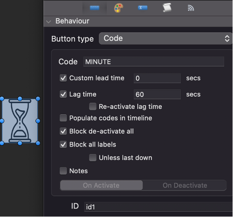This screenshot has width=233, height=217.
Task: Enable the Notes checkbox
Action: (x=63, y=171)
